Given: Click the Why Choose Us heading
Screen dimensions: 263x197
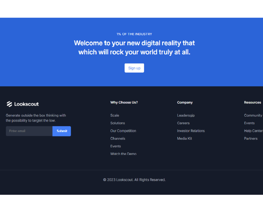Looking at the screenshot, I should coord(124,102).
